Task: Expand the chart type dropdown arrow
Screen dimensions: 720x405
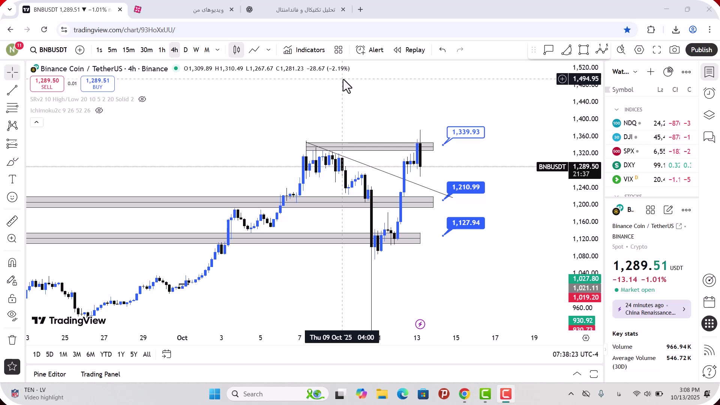Action: (x=268, y=50)
